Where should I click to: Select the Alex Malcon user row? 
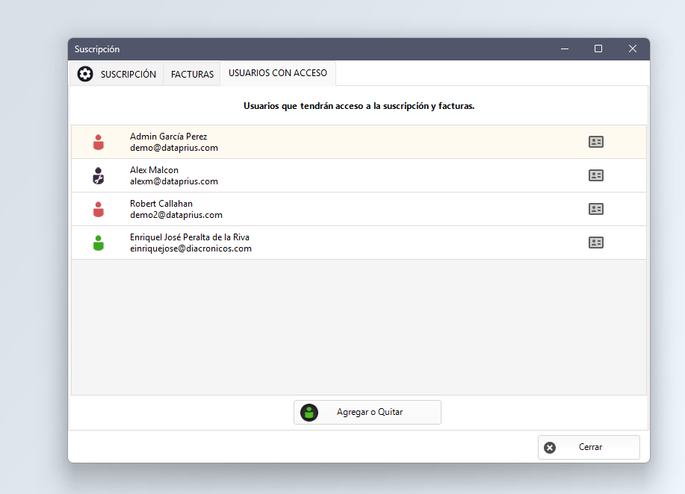pos(359,175)
